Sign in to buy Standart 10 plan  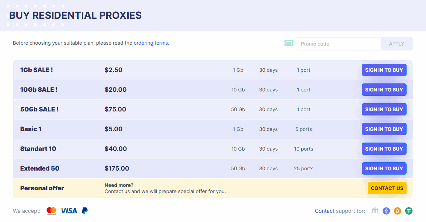pyautogui.click(x=384, y=149)
